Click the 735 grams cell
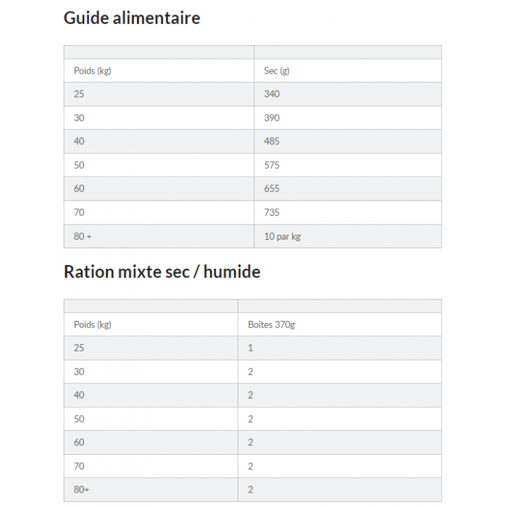This screenshot has height=507, width=507. click(272, 212)
